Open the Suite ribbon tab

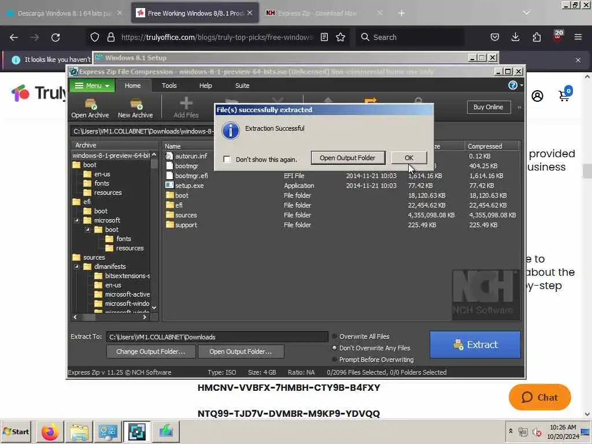click(x=242, y=86)
